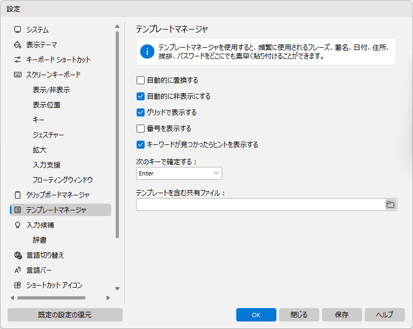Click 保存 button
413x329 pixels.
342,315
